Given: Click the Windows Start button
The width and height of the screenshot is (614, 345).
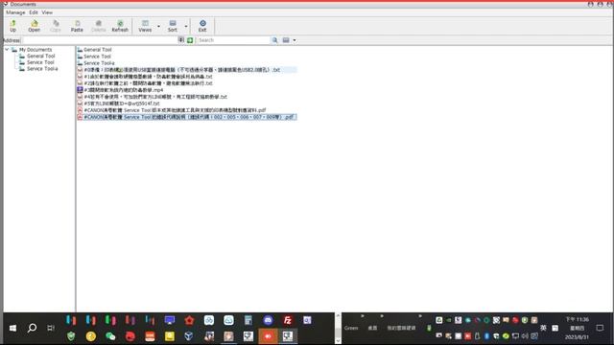Looking at the screenshot, I should [x=12, y=328].
